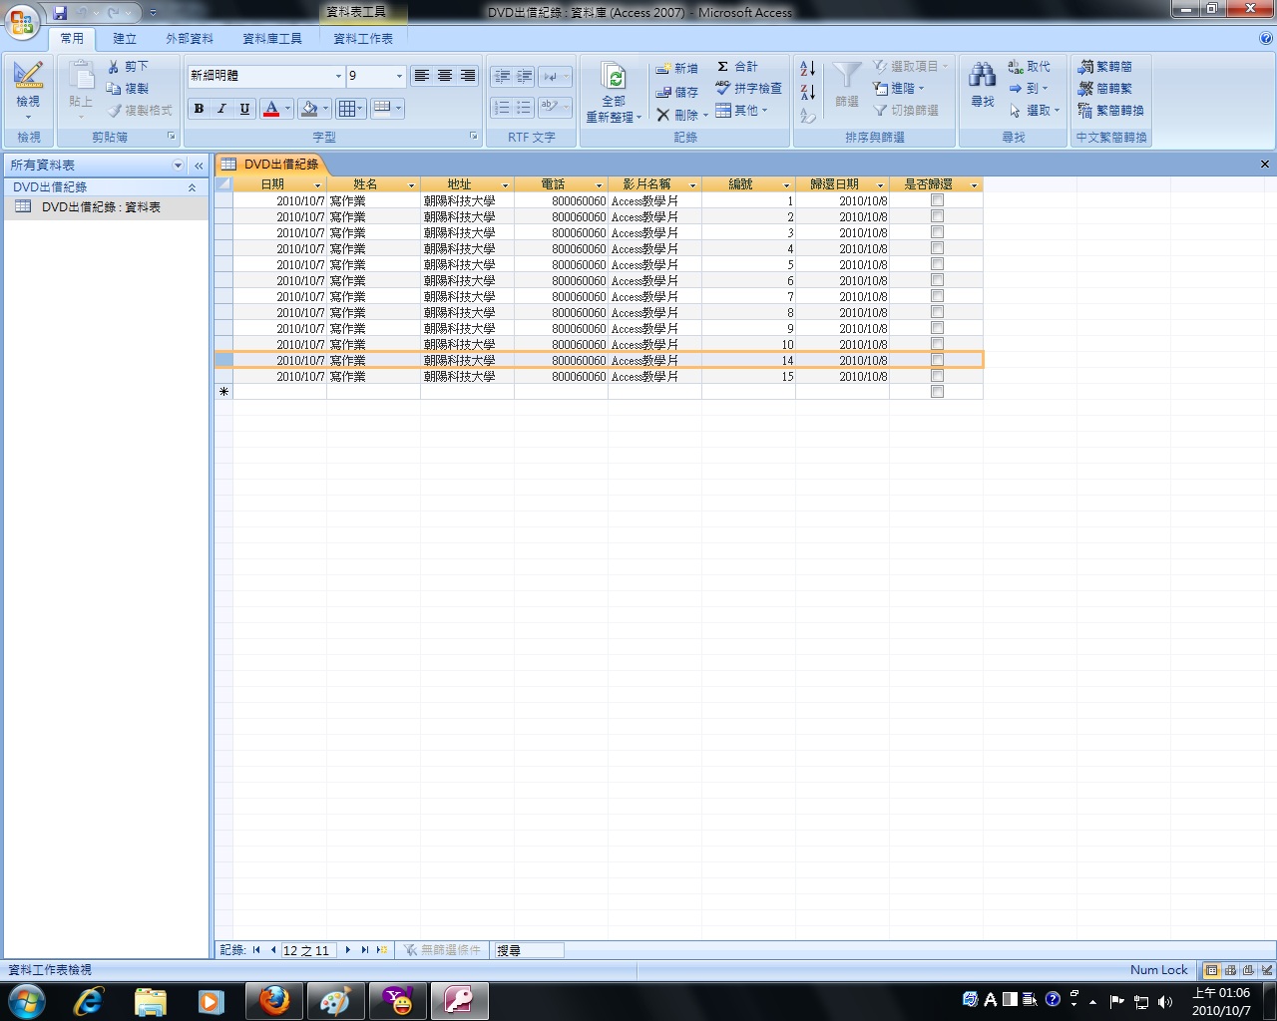
Task: Check 是否歸還 for record 編號 3
Action: point(937,232)
